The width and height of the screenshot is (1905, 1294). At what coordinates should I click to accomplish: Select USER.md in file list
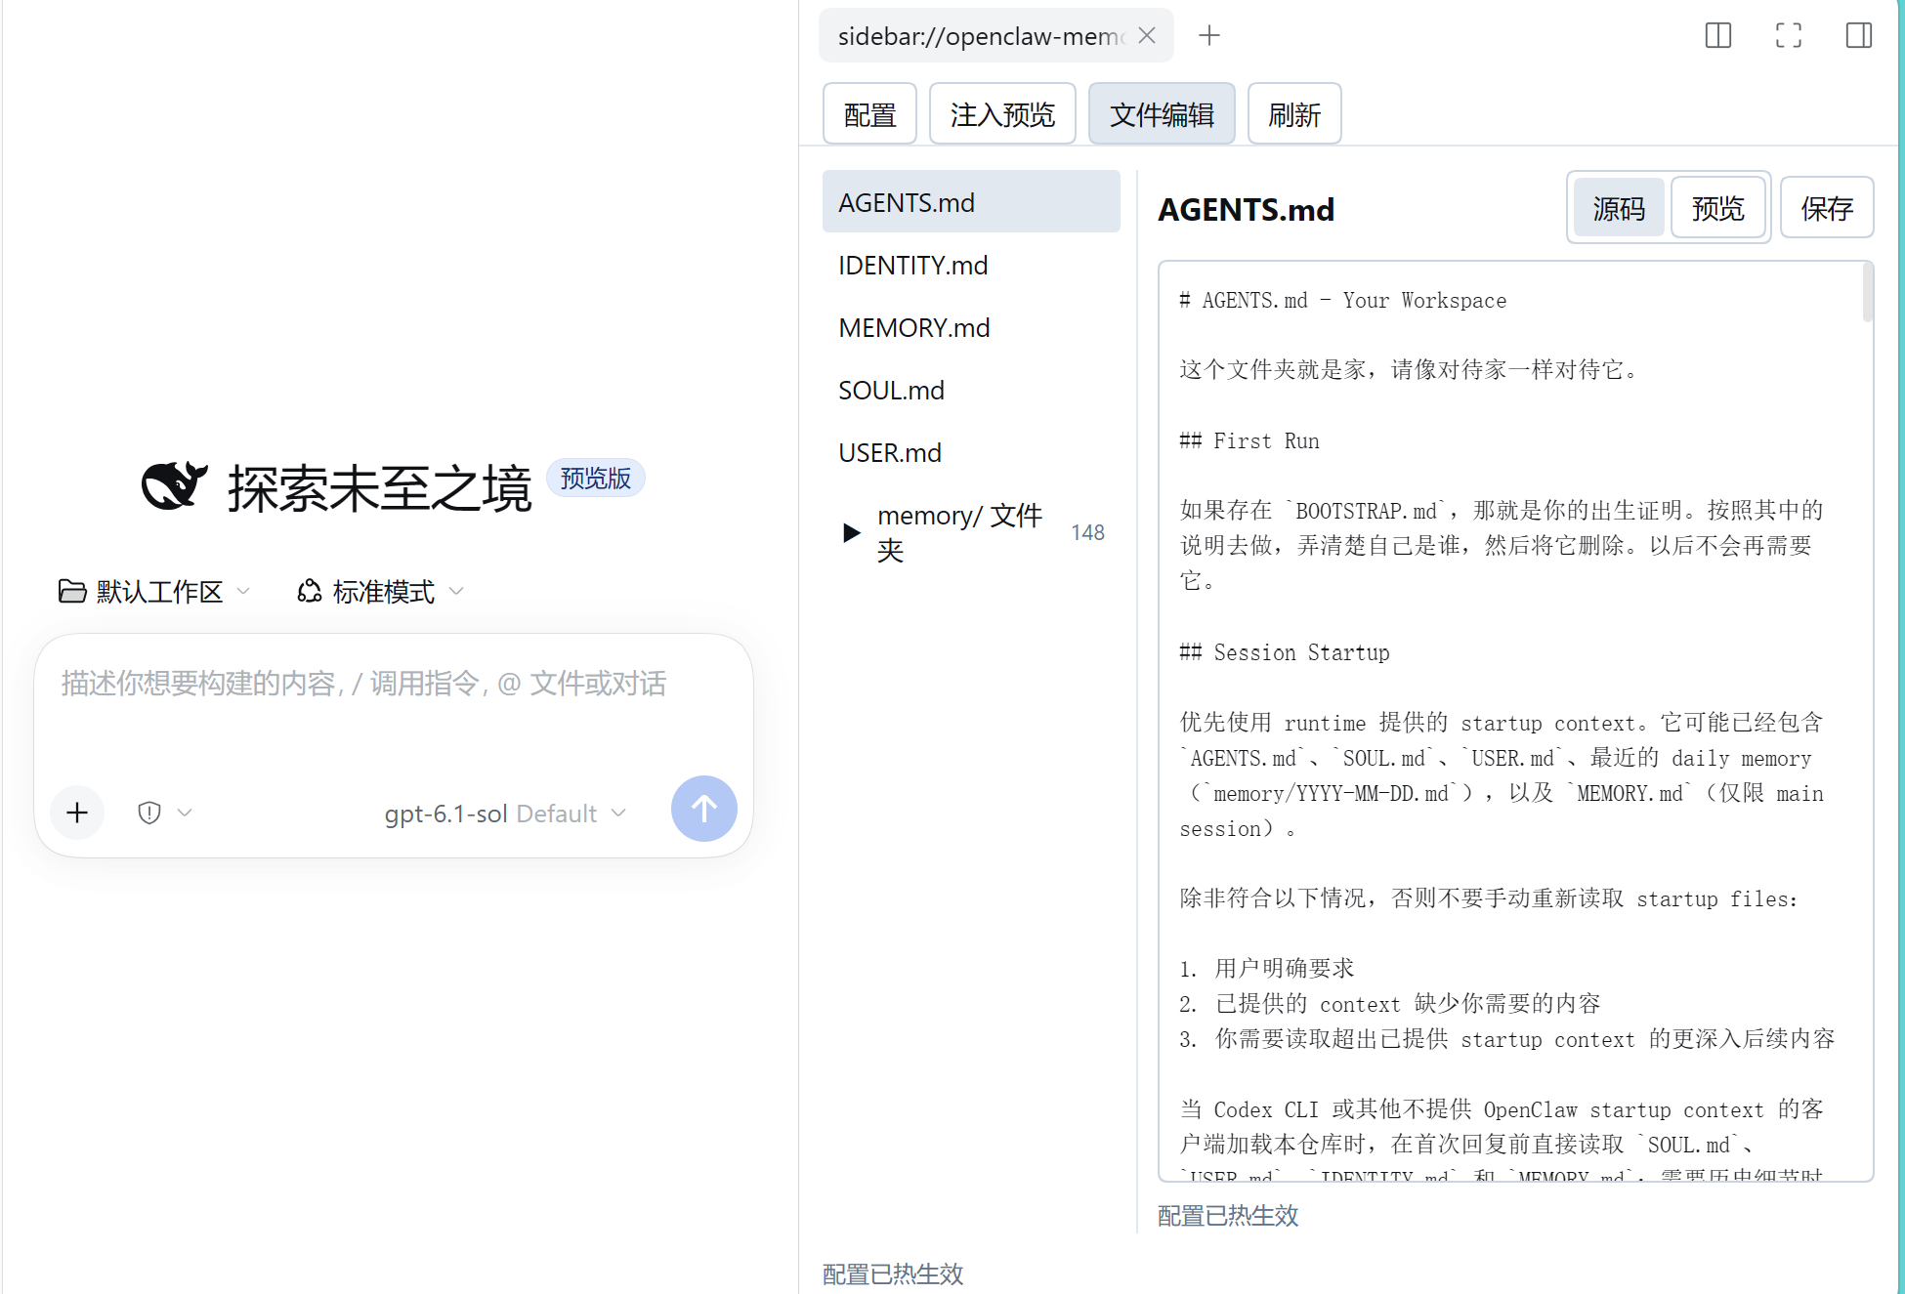pos(971,452)
